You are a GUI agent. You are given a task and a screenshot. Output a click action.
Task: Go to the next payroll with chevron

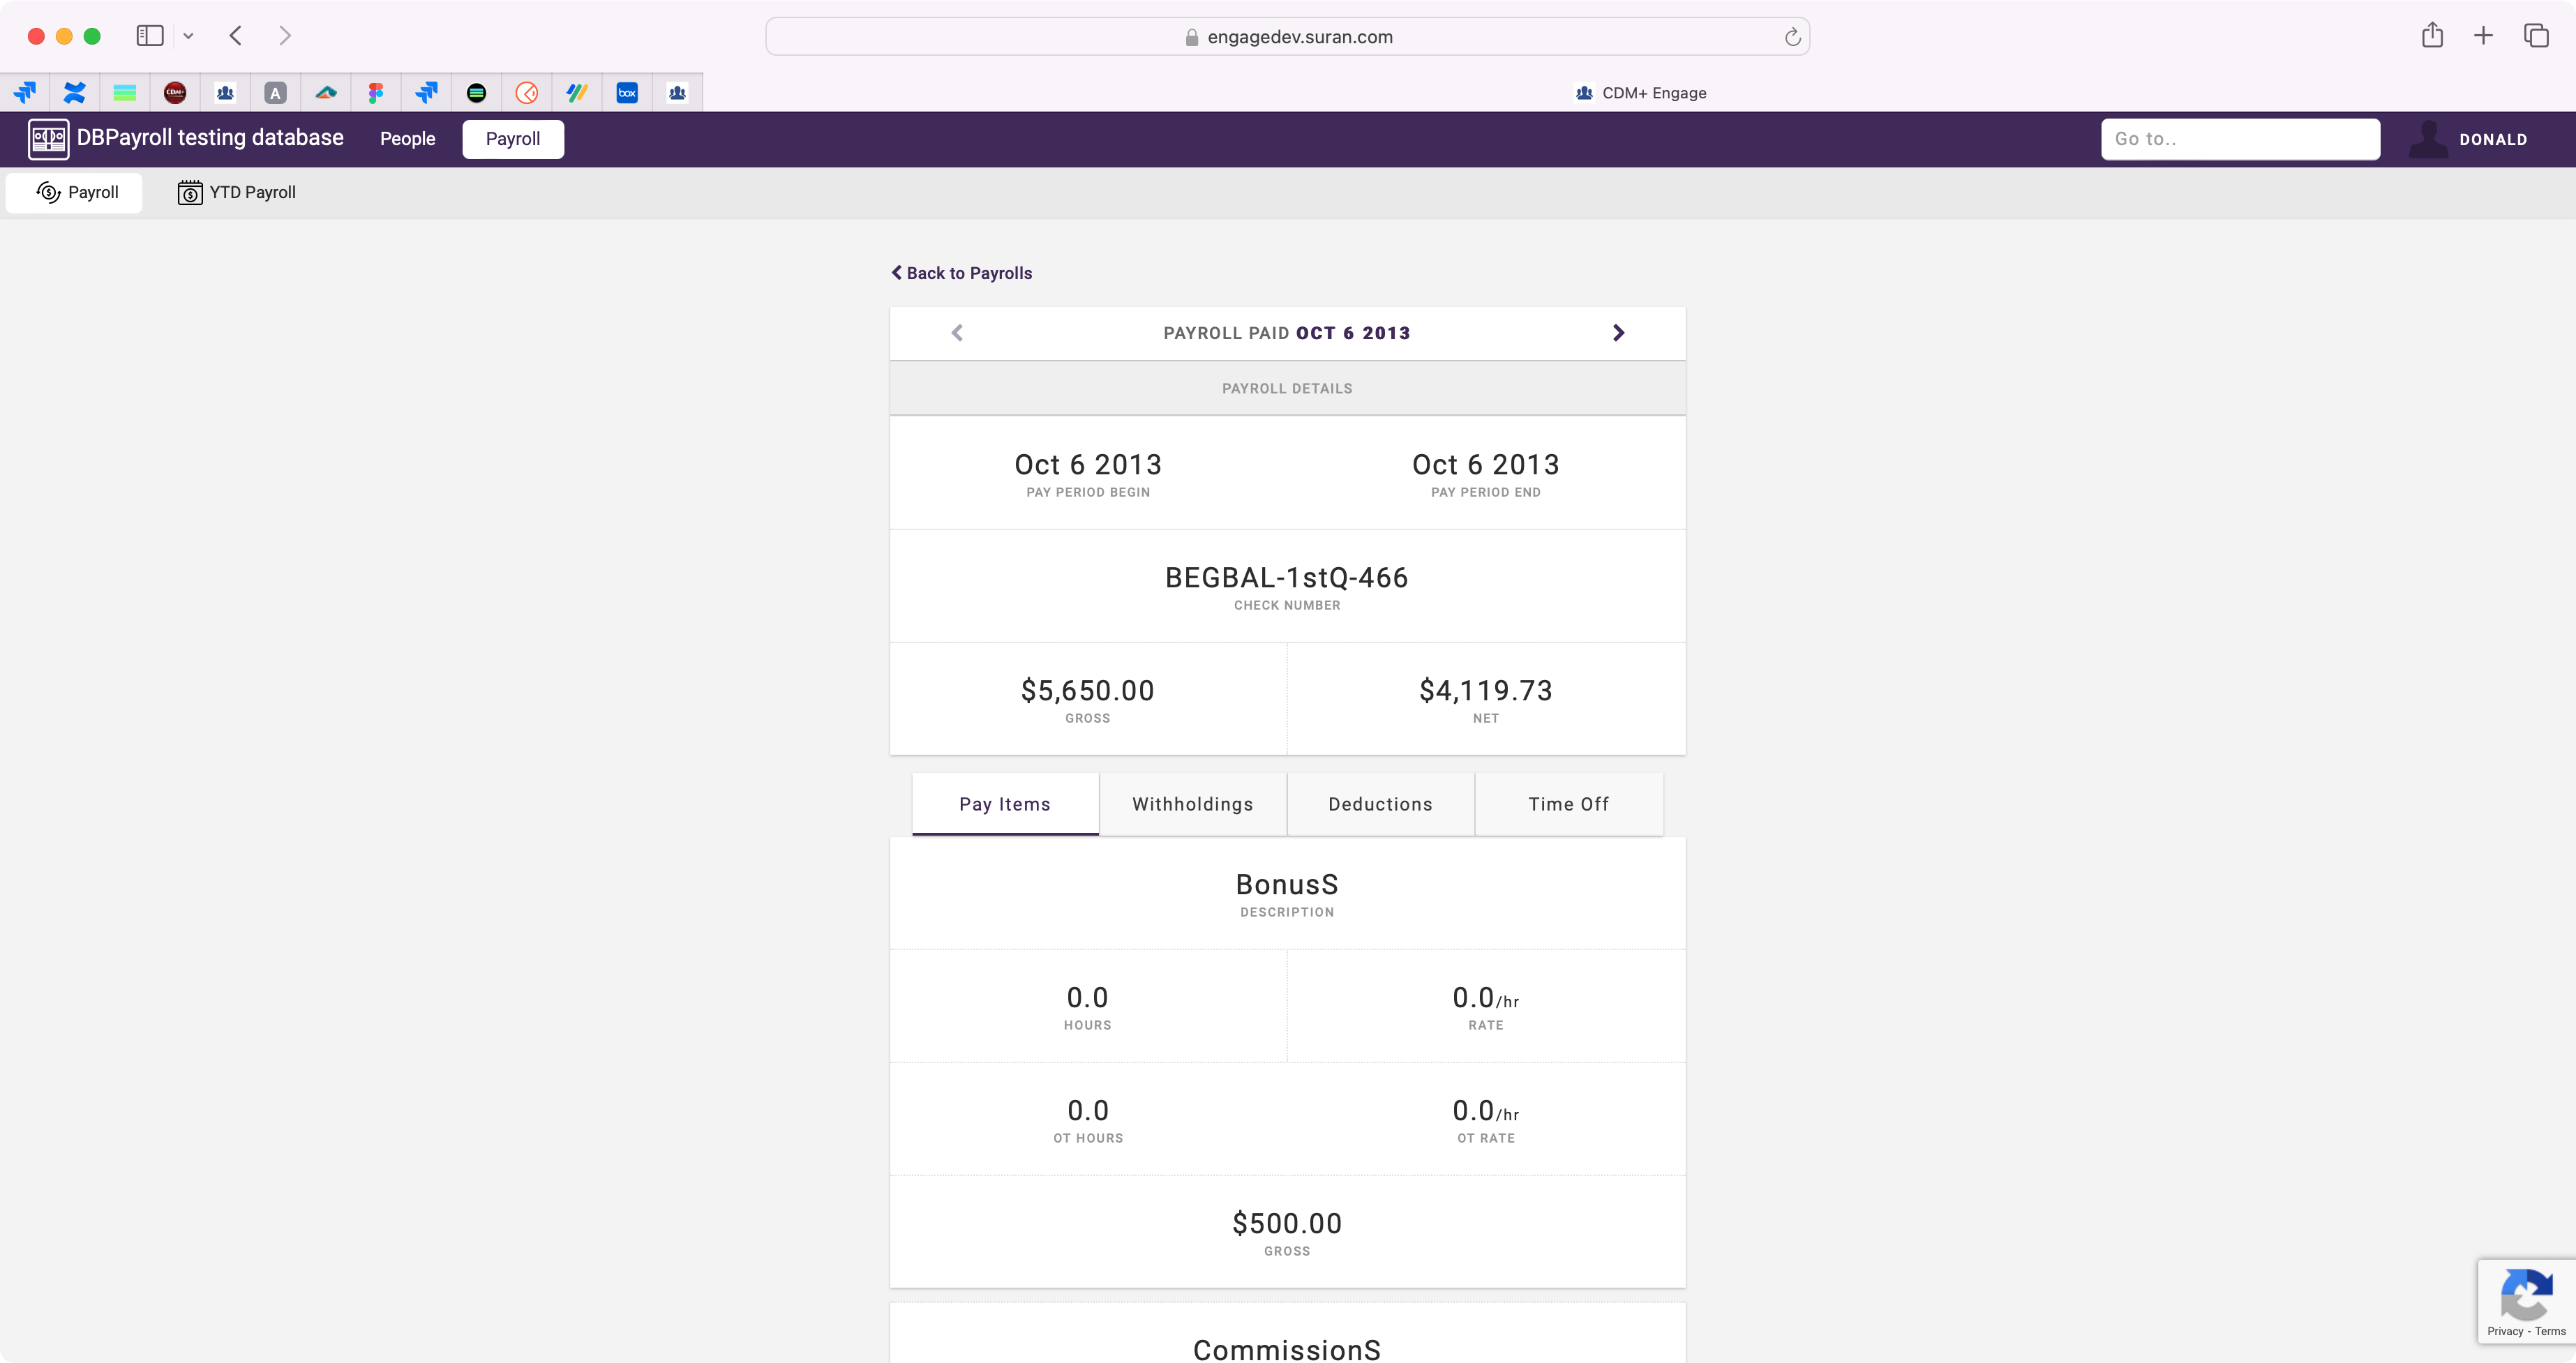[x=1618, y=333]
